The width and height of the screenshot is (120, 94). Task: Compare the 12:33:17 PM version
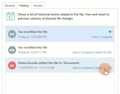point(86,52)
